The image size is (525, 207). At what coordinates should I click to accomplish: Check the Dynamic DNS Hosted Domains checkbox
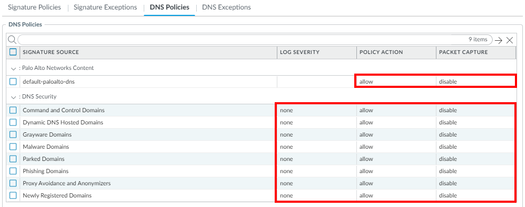tap(13, 122)
